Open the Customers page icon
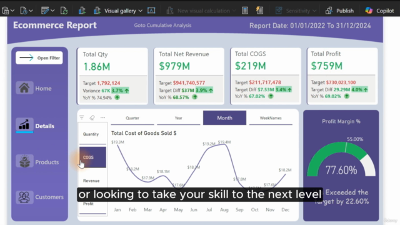Image resolution: width=400 pixels, height=225 pixels. pos(24,197)
